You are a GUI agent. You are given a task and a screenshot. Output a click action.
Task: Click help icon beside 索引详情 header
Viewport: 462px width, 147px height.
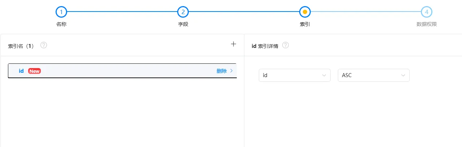point(286,45)
